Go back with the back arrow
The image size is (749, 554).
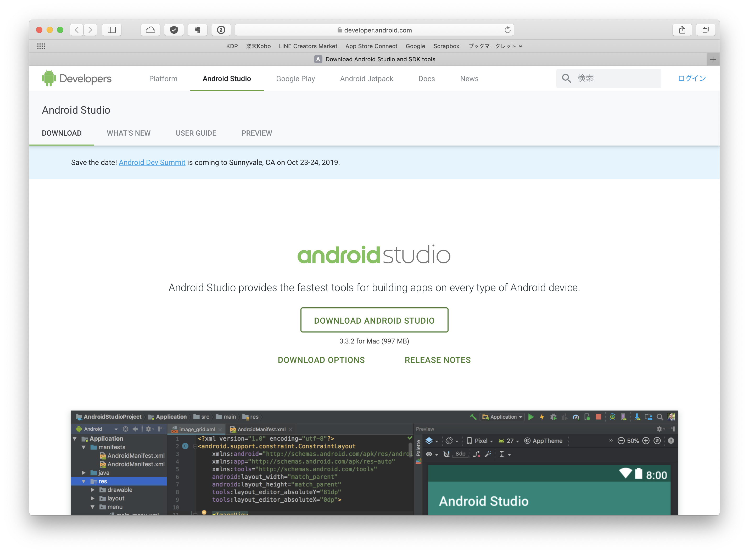(77, 30)
